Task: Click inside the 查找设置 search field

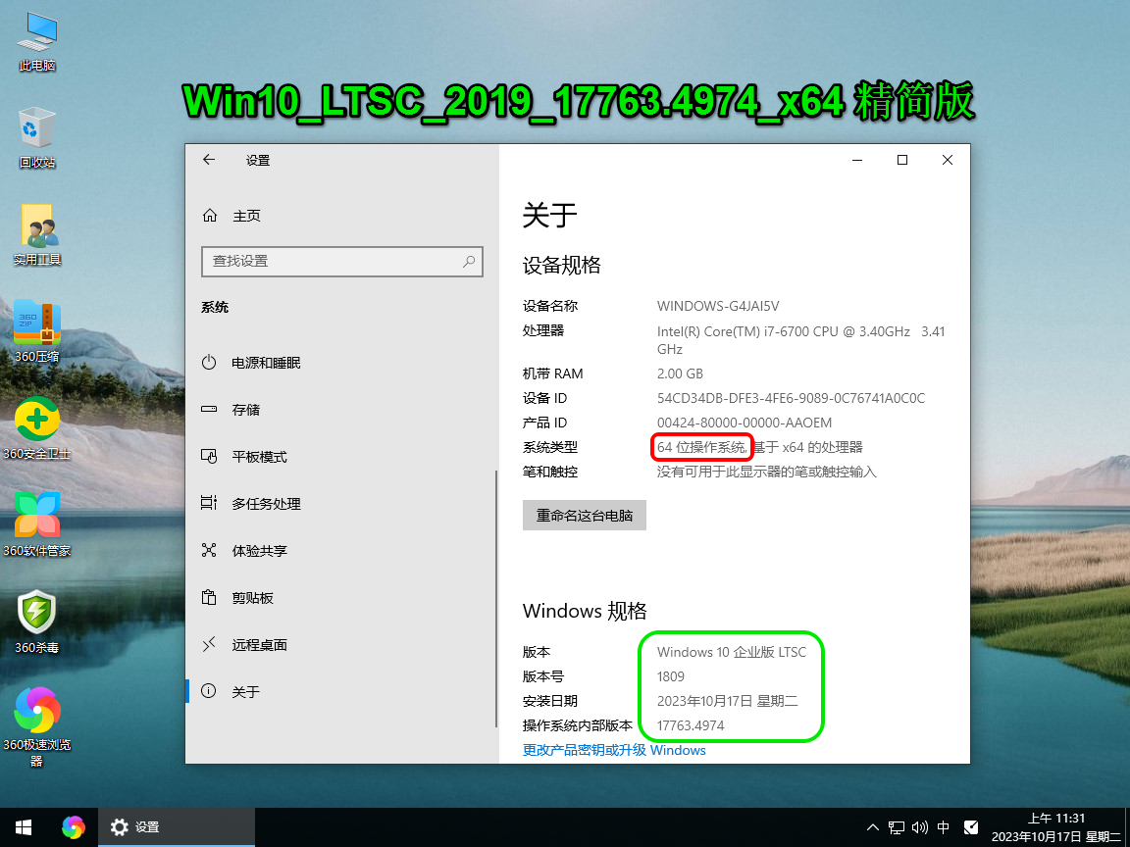Action: (329, 261)
